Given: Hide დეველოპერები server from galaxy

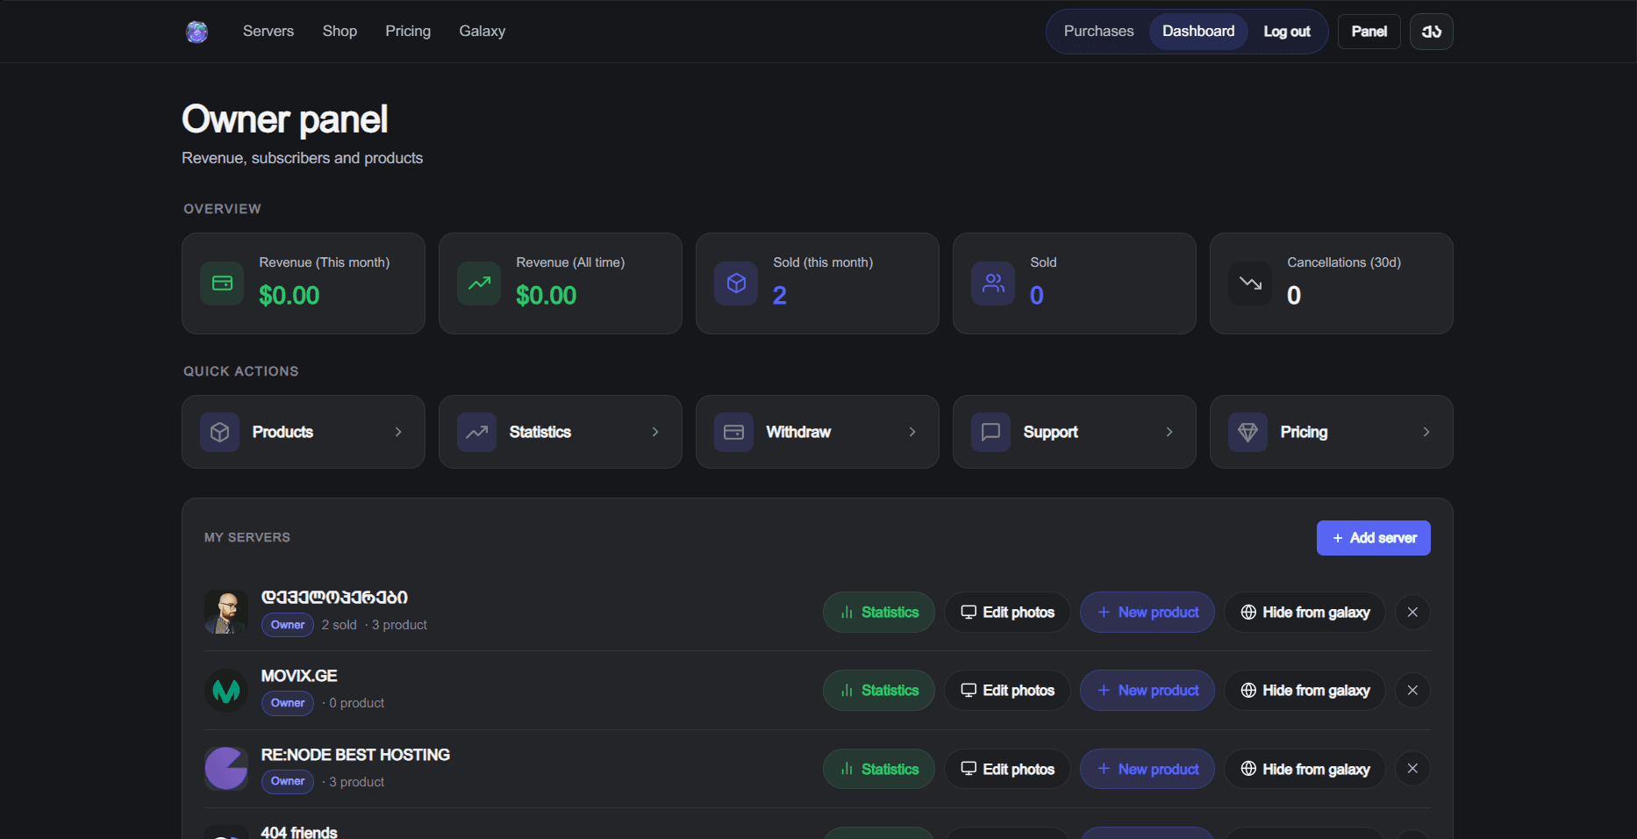Looking at the screenshot, I should point(1305,613).
